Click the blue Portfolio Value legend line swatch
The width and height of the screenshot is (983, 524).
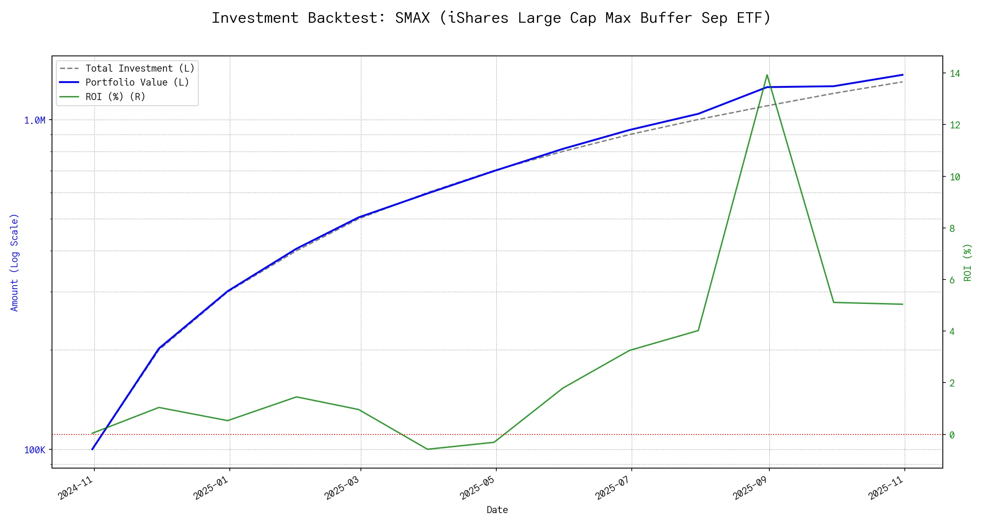coord(69,83)
